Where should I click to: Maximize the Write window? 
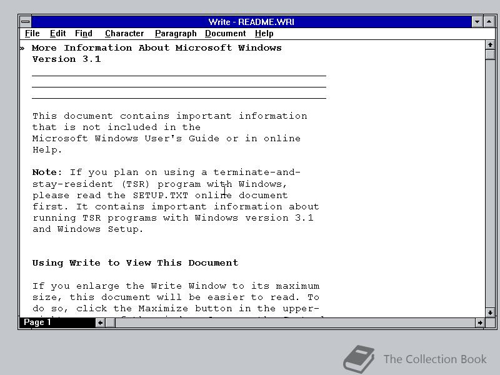[x=489, y=22]
